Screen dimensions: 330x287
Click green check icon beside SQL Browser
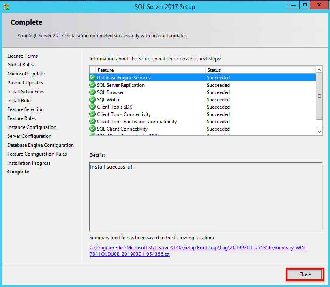tap(92, 92)
